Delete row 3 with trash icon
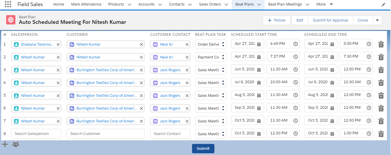 (381, 70)
